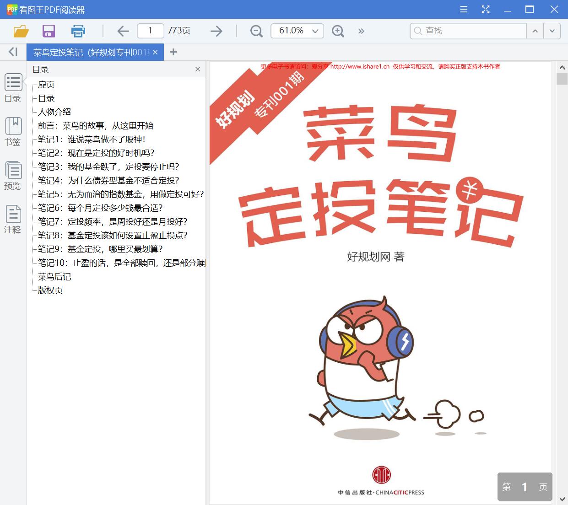Open 前言：菜鸟的故事，从这里开始 entry
Image resolution: width=568 pixels, height=505 pixels.
pos(96,126)
